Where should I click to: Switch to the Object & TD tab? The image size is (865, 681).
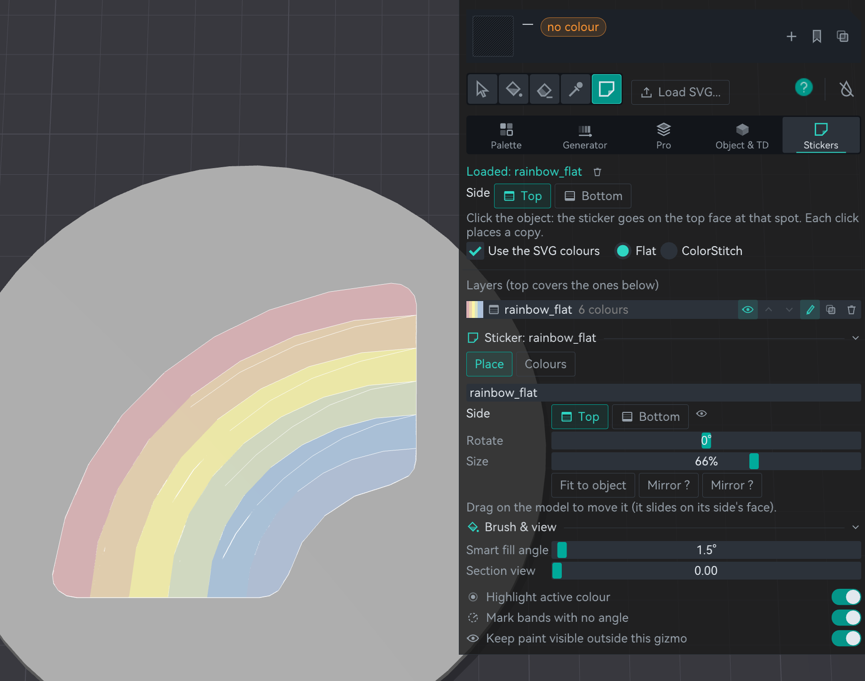click(742, 135)
